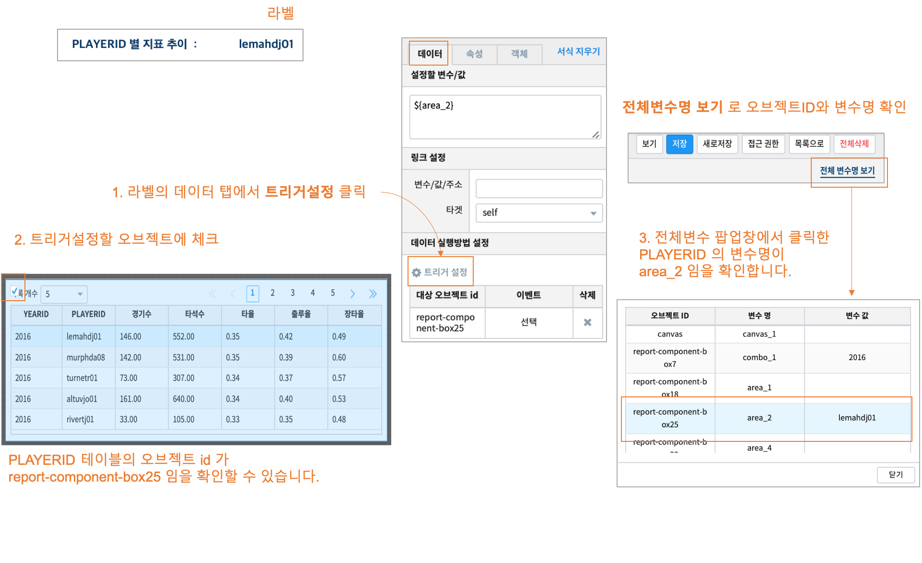Click the 0.60 cell in murphda08 row
The width and height of the screenshot is (922, 563).
[354, 358]
